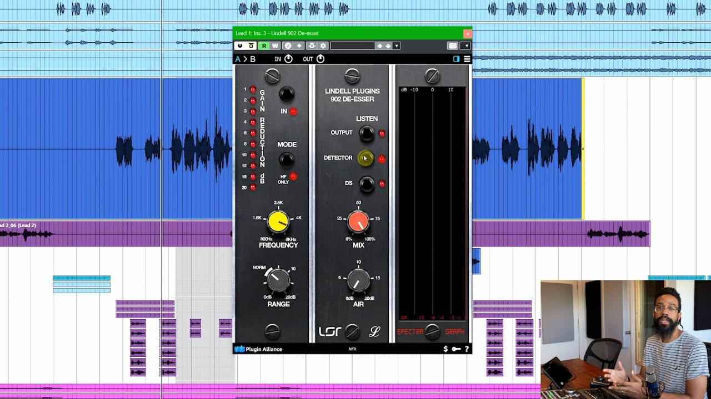
Task: Open the plugin settings gear icon
Action: [x=323, y=46]
